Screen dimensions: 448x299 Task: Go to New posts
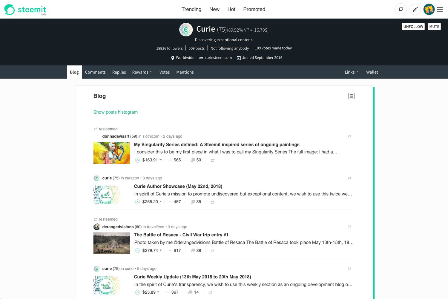(214, 9)
